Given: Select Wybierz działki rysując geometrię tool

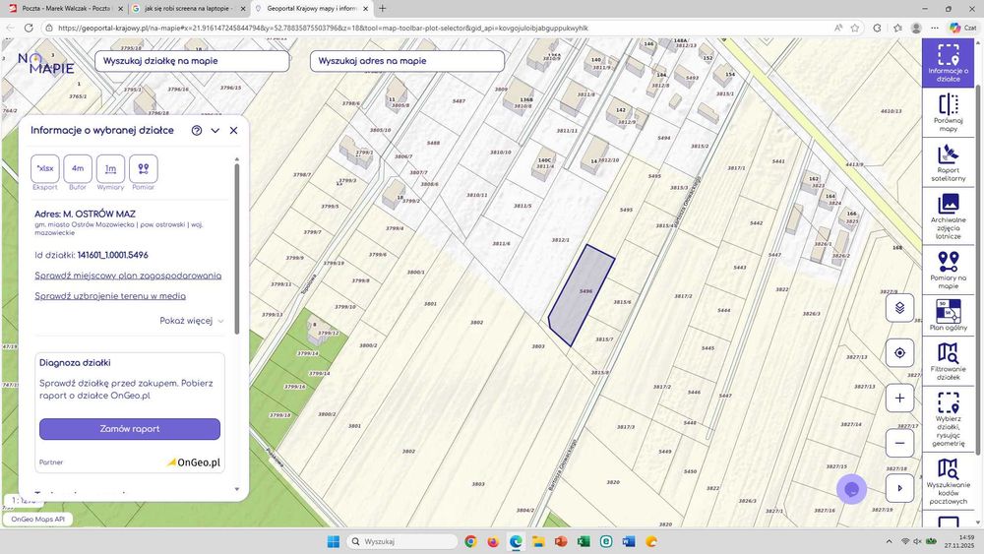Looking at the screenshot, I should pos(948,419).
